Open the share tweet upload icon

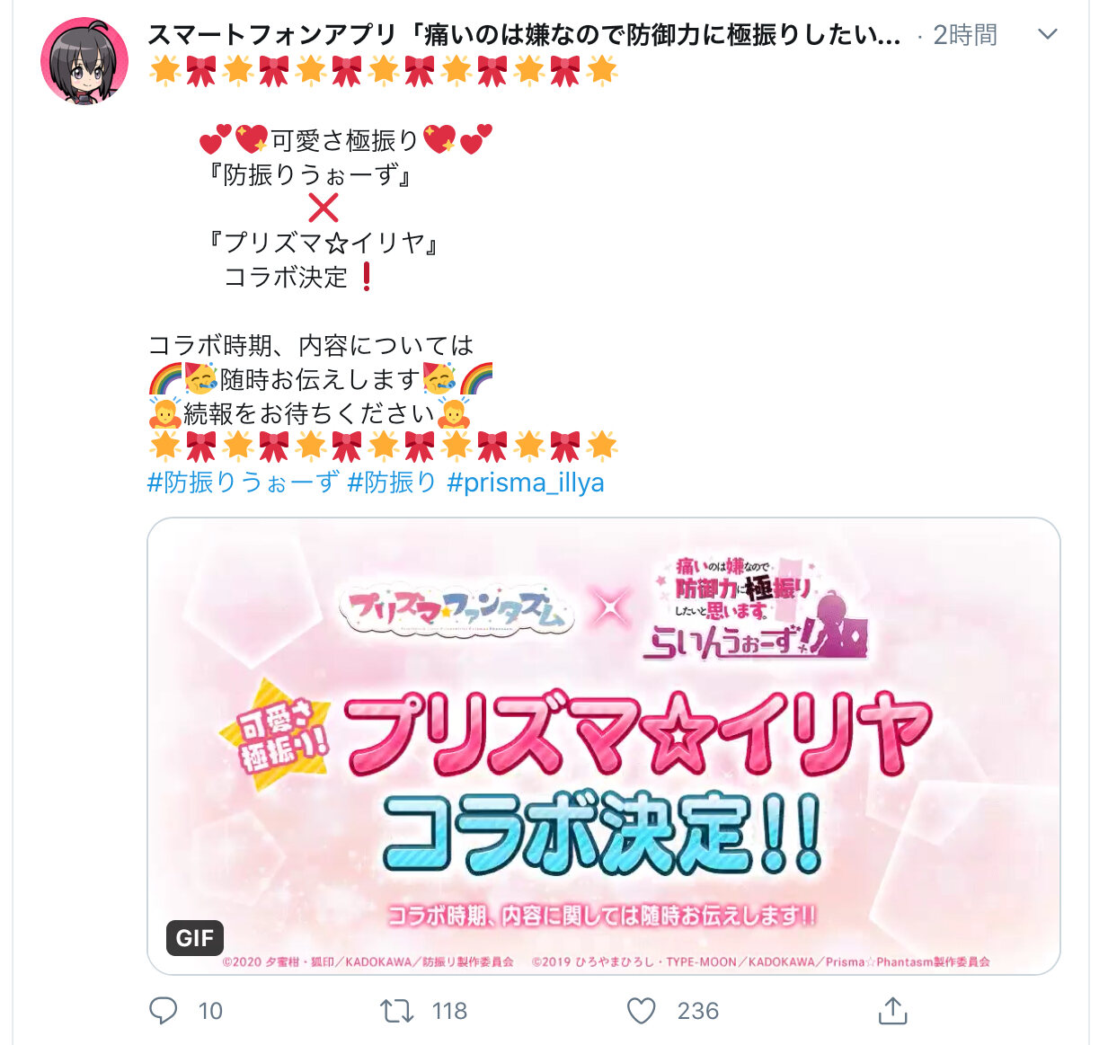point(892,1010)
